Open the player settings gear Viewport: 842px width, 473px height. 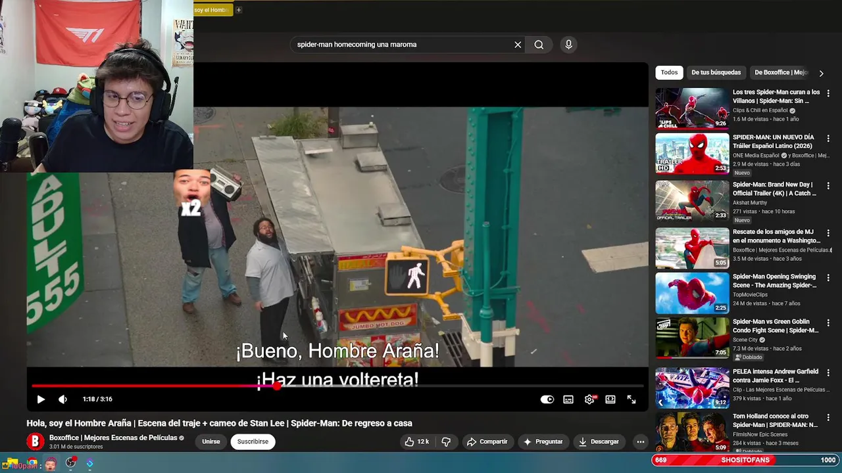coord(589,399)
